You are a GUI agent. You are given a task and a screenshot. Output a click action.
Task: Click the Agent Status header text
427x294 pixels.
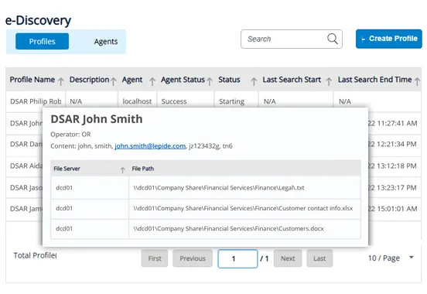tap(183, 80)
